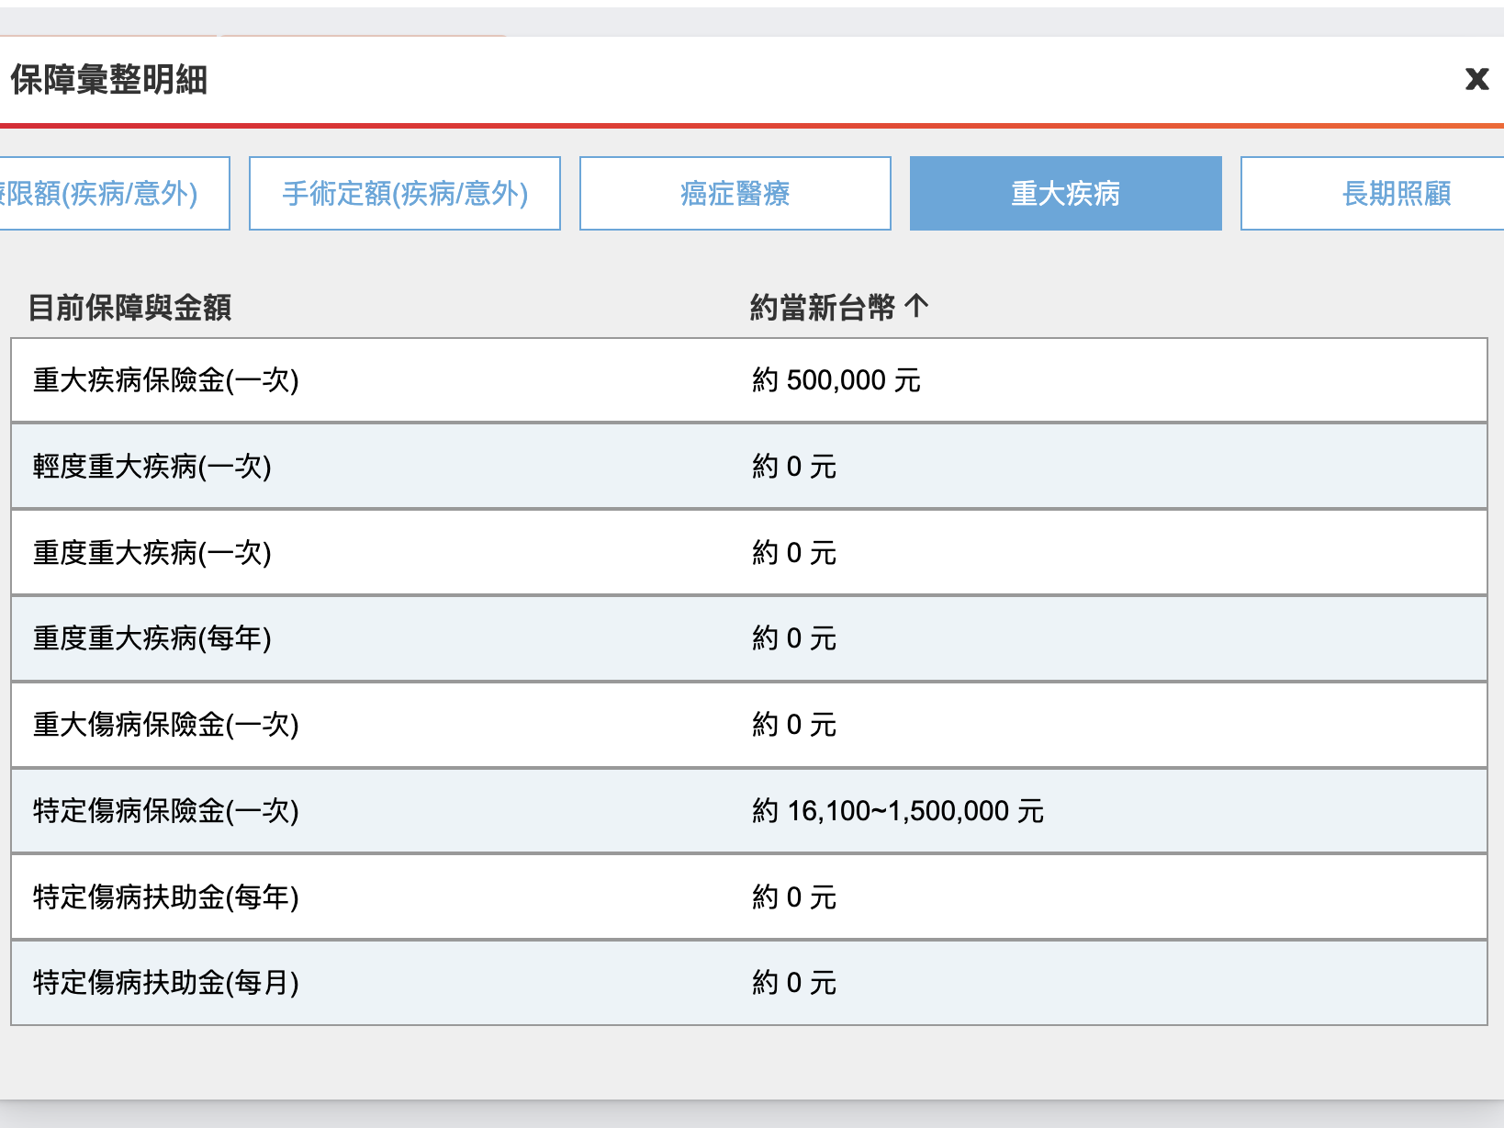Click the 目前保障與金額 column header
This screenshot has width=1504, height=1128.
point(129,307)
